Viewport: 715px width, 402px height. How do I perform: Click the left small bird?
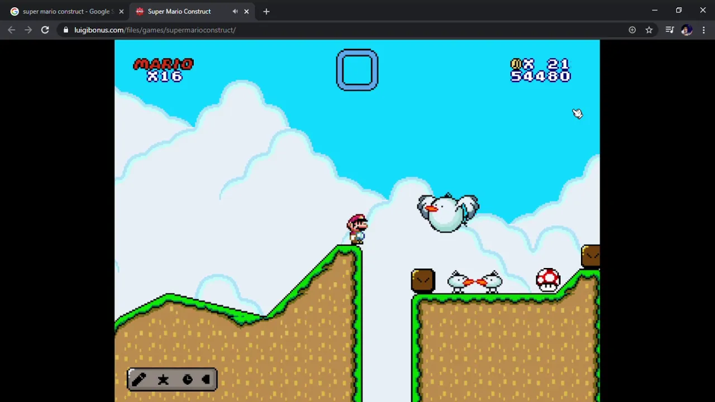pos(461,282)
